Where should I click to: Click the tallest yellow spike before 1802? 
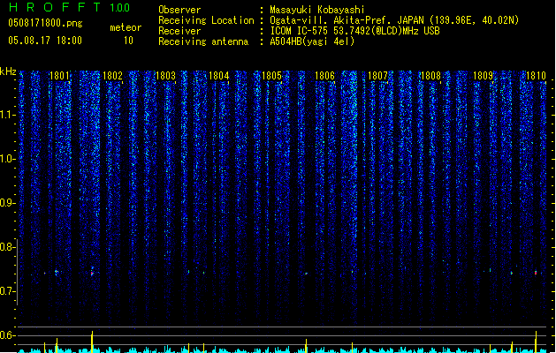pyautogui.click(x=92, y=342)
